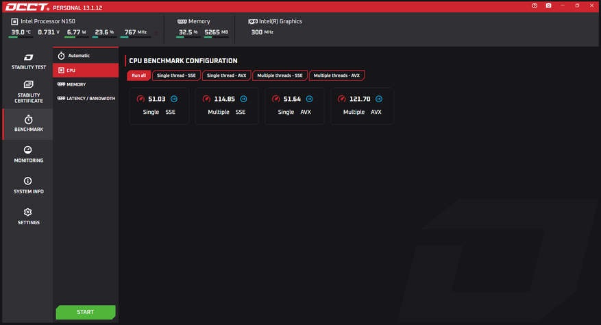
Task: Click the Intel(R) Graphics card icon
Action: 253,21
